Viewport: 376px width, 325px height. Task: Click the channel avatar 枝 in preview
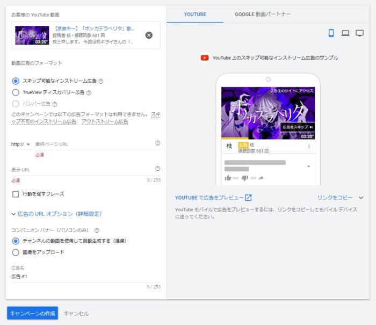229,146
